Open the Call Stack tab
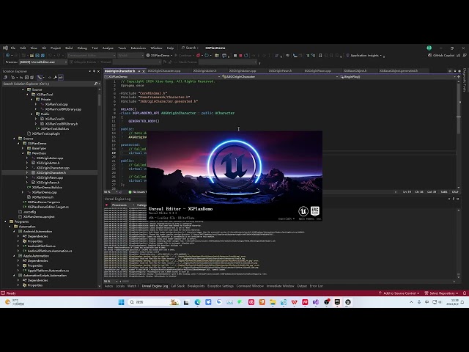The height and width of the screenshot is (352, 469). coord(177,286)
